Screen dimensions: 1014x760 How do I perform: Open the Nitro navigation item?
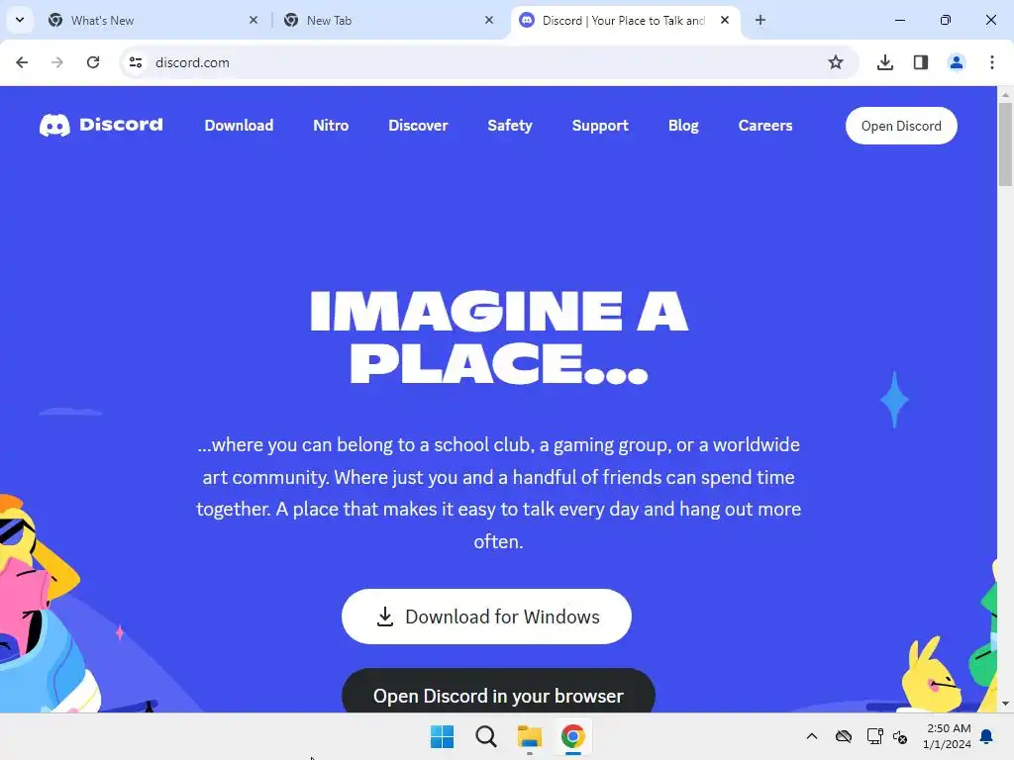tap(331, 126)
